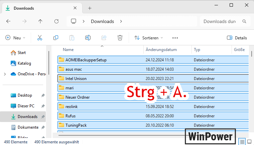Click the Name column header
The height and width of the screenshot is (145, 254).
pyautogui.click(x=68, y=50)
